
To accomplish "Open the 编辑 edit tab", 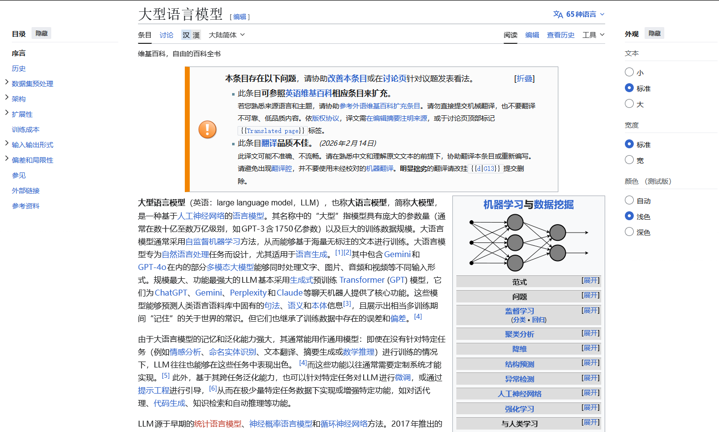I will tap(532, 35).
